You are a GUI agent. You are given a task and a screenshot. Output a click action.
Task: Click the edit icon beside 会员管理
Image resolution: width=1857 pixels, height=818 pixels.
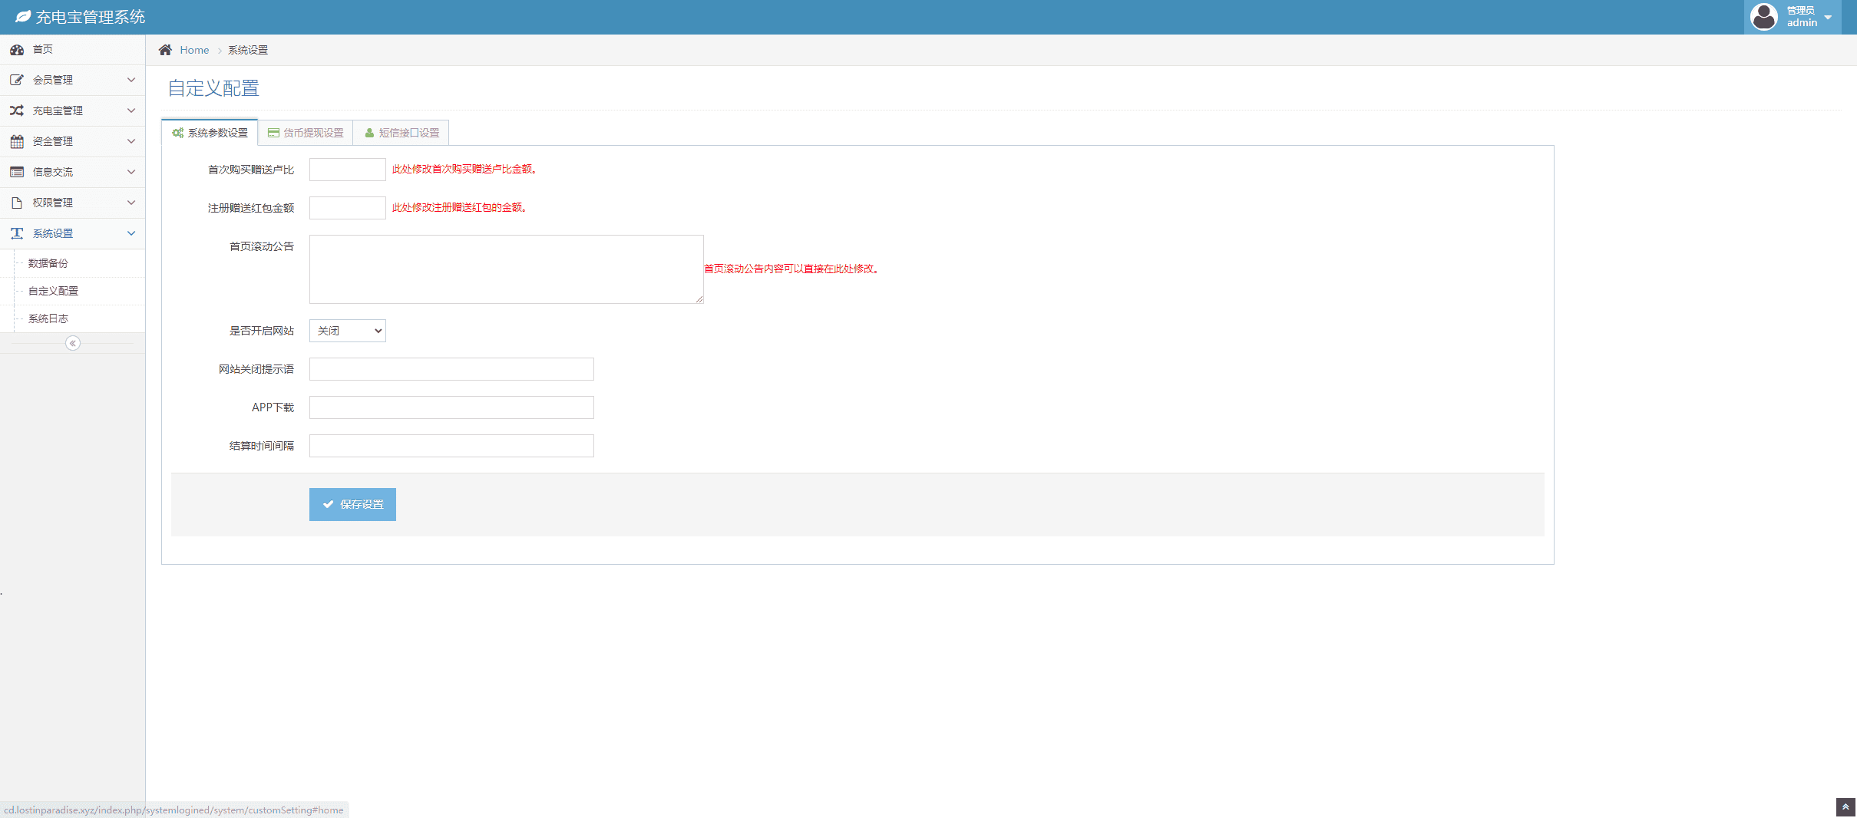(17, 80)
